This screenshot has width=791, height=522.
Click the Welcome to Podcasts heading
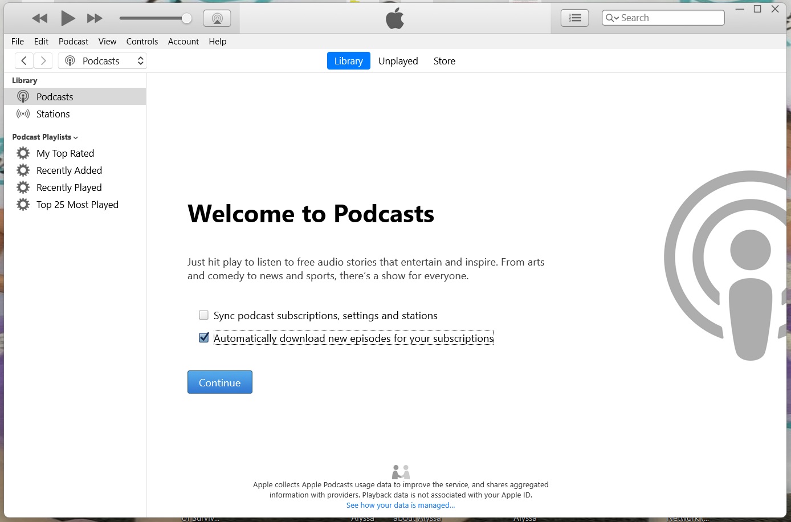[311, 214]
